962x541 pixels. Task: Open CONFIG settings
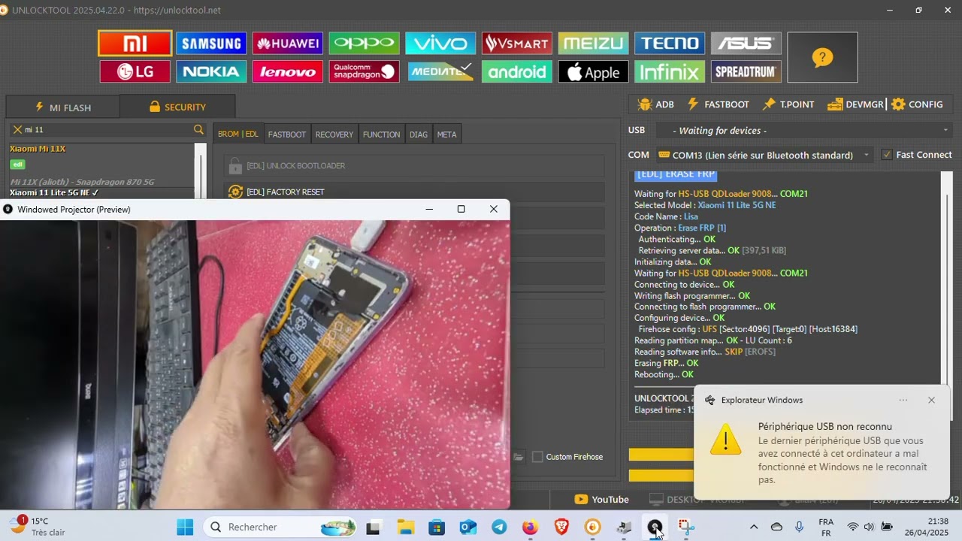pos(917,104)
